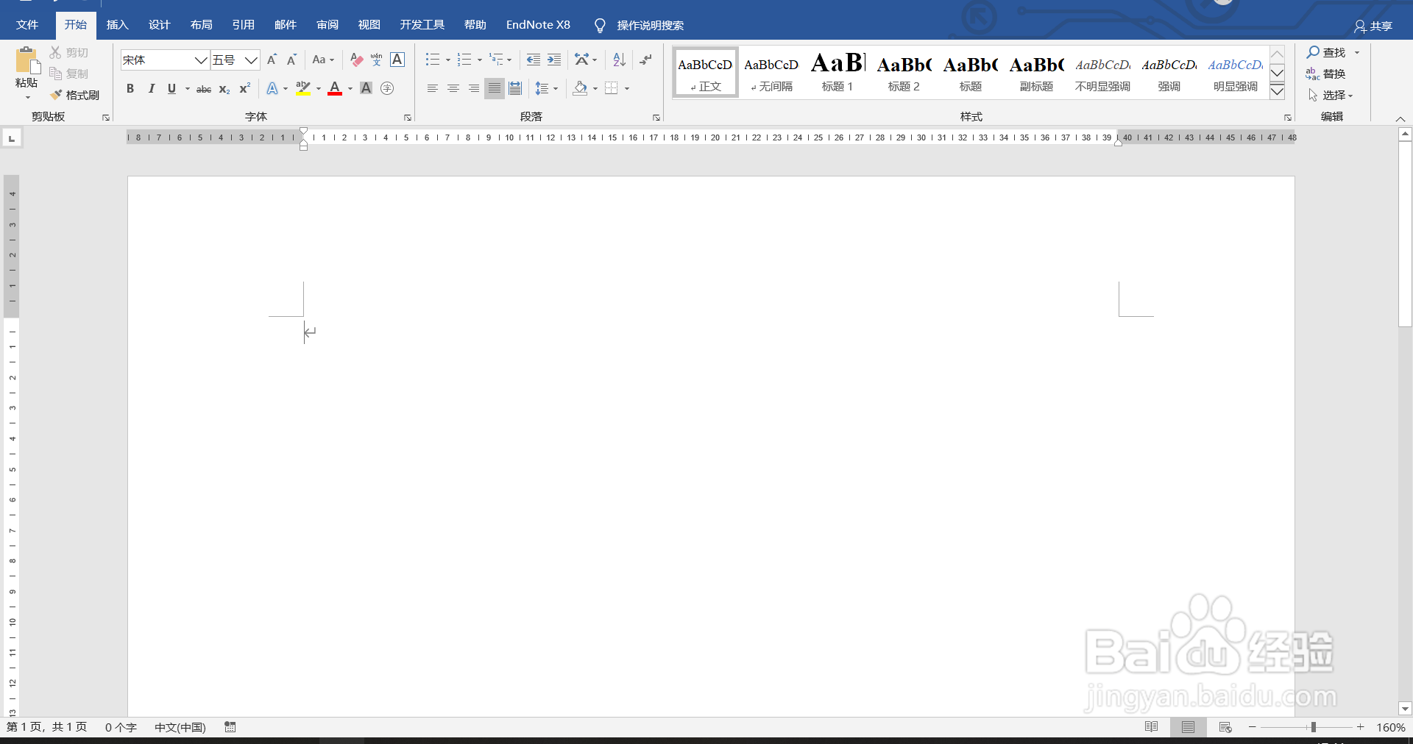Screen dimensions: 1413x744
Task: Toggle Justify alignment
Action: [x=495, y=88]
